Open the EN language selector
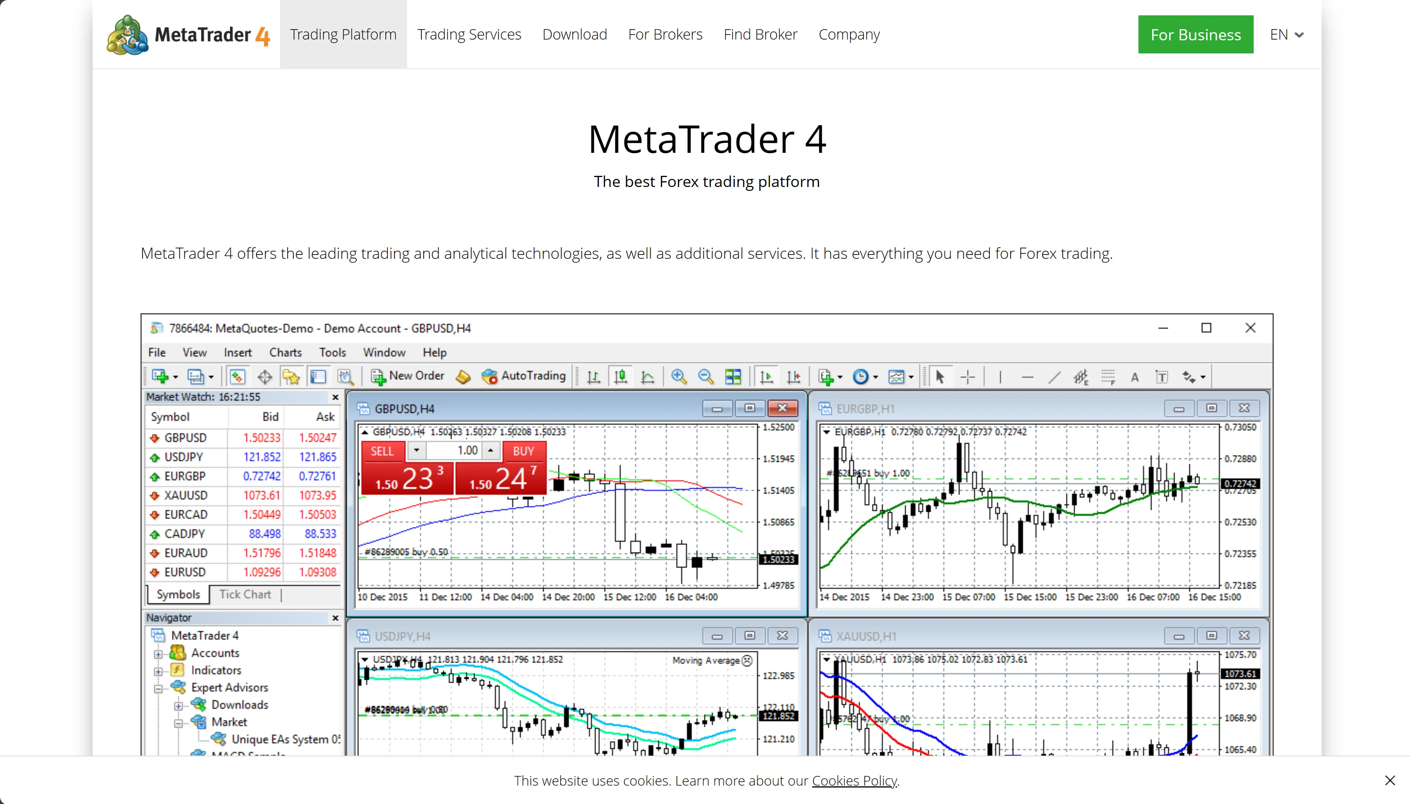The width and height of the screenshot is (1410, 804). click(x=1287, y=34)
